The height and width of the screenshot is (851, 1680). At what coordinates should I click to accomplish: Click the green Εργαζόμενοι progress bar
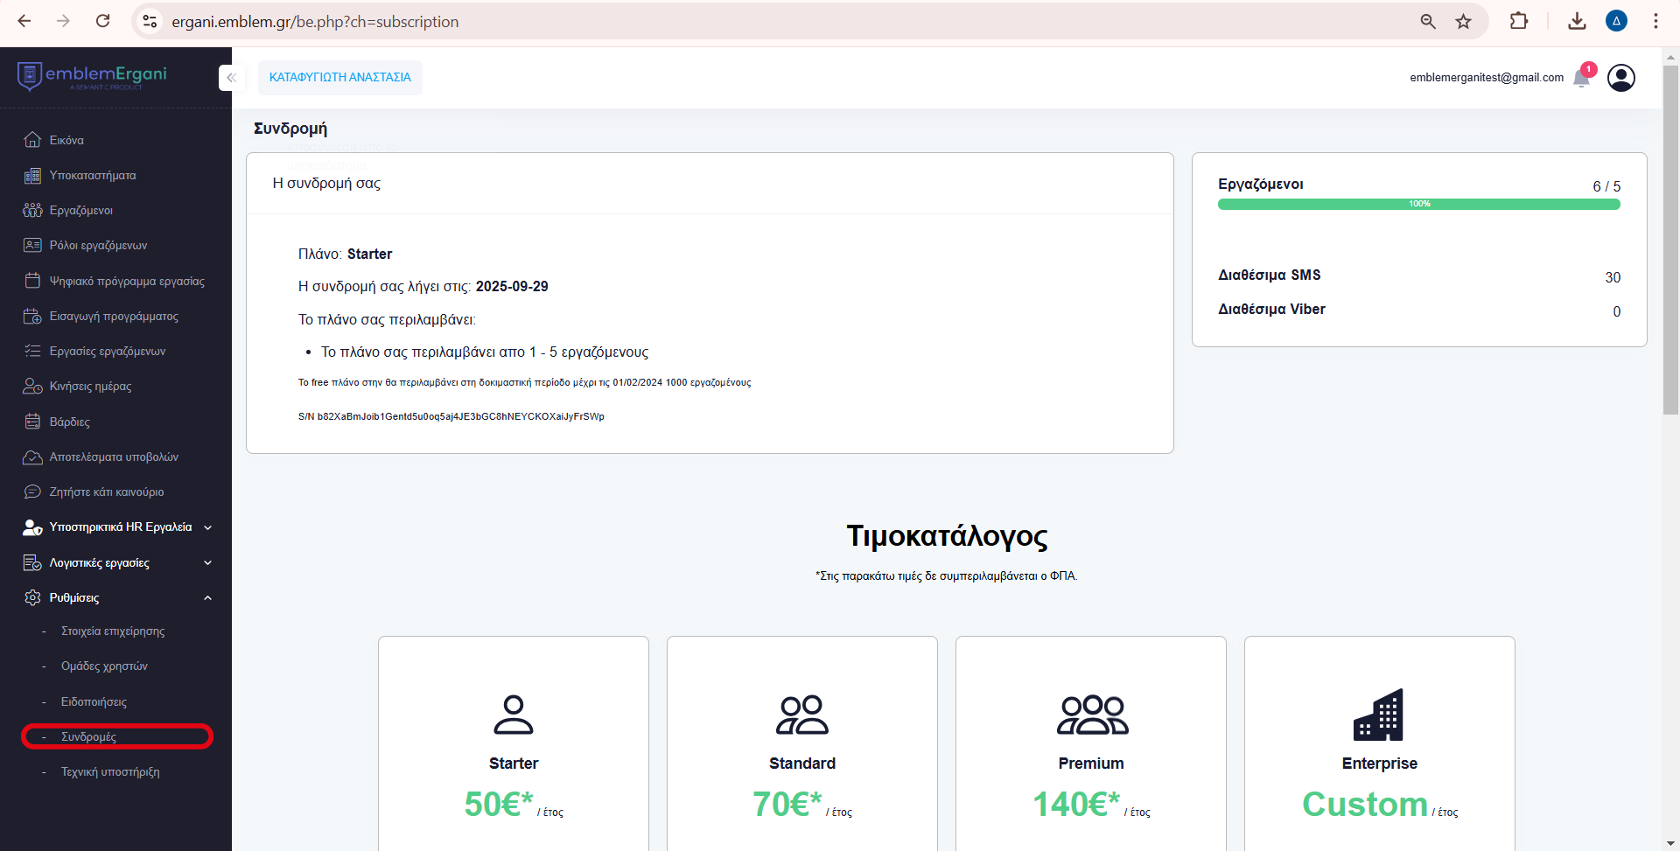click(1418, 204)
